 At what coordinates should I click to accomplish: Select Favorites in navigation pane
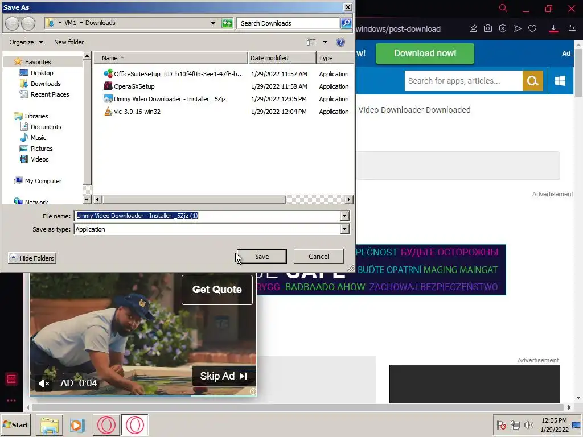38,61
